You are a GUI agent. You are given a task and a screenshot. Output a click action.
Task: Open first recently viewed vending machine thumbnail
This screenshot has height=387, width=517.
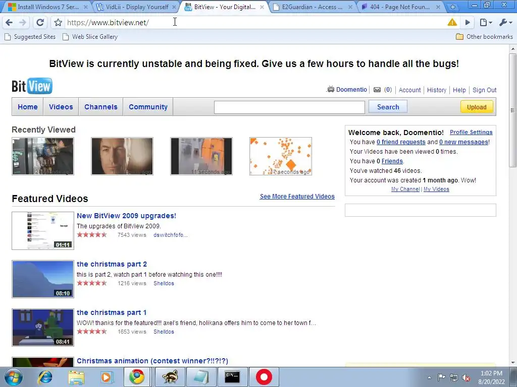[43, 156]
